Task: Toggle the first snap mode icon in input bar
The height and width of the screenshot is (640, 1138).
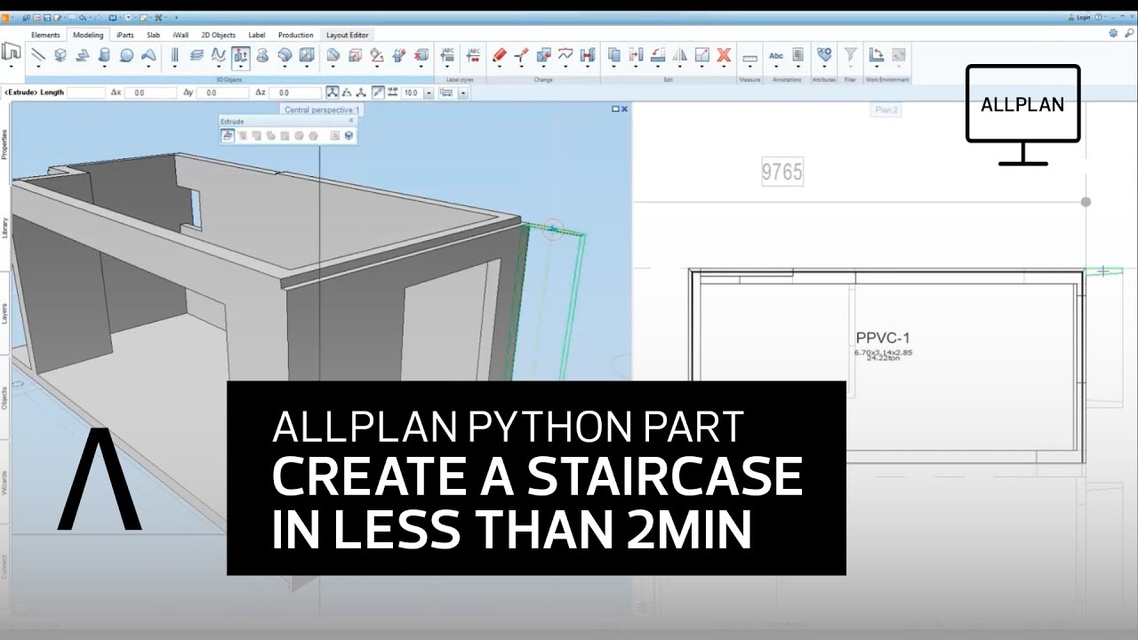Action: click(x=331, y=92)
